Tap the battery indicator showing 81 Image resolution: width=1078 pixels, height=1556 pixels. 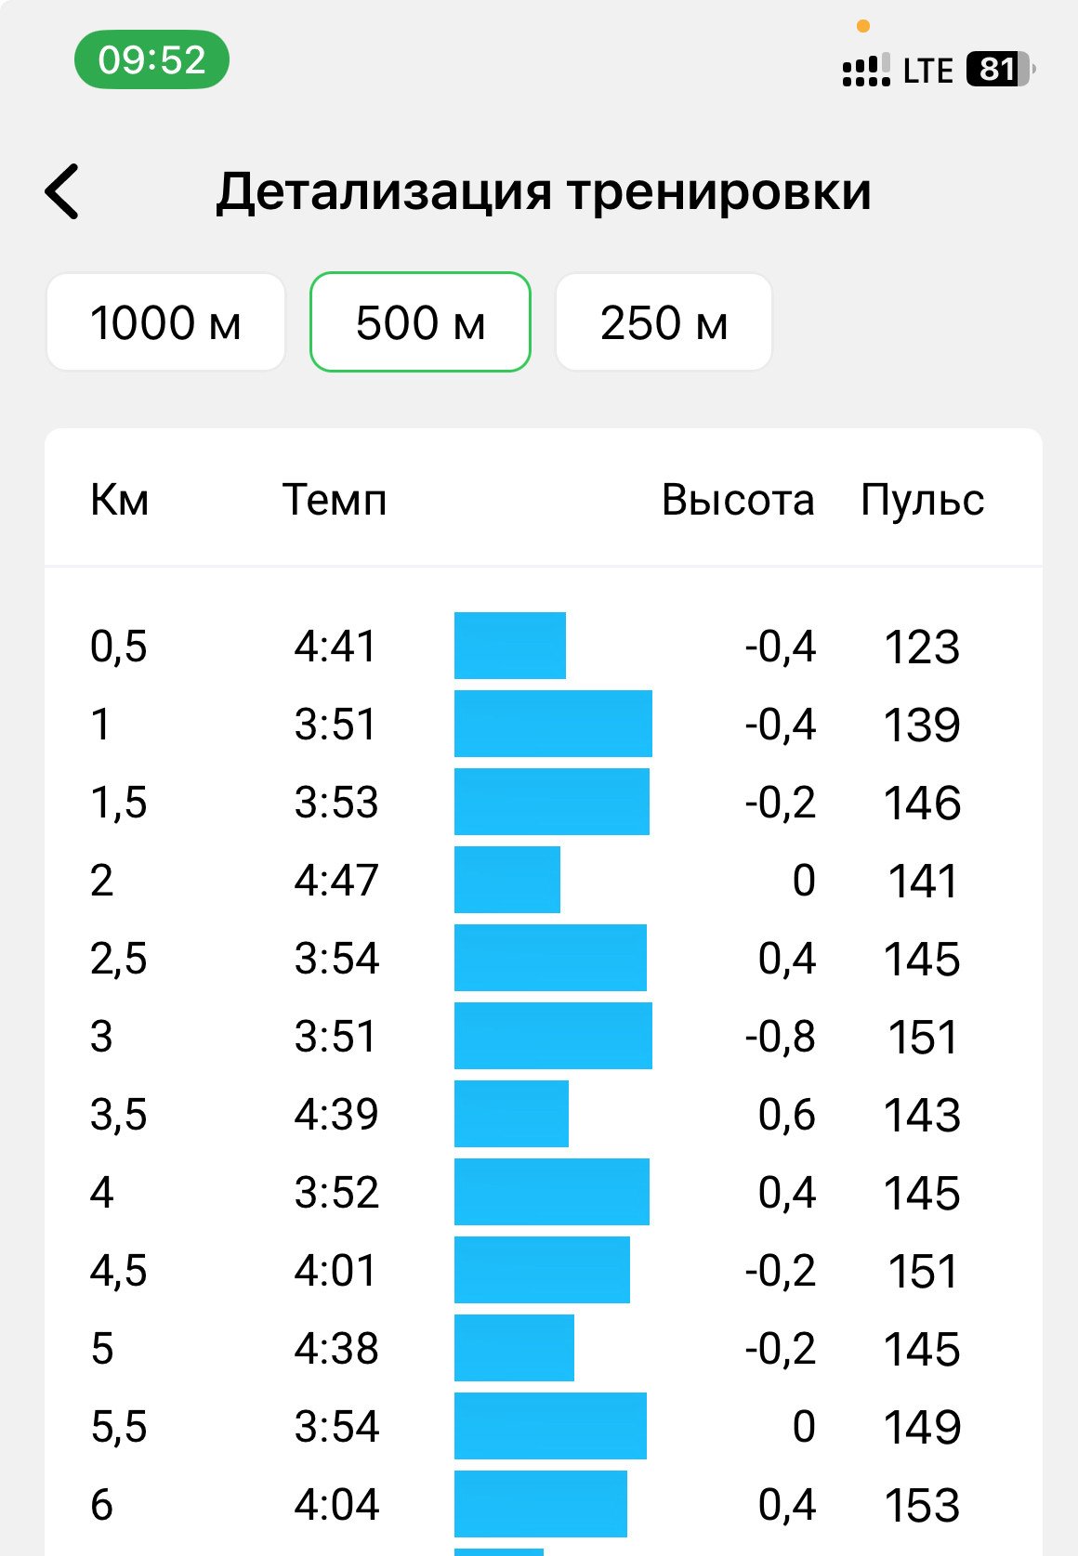tap(1001, 70)
